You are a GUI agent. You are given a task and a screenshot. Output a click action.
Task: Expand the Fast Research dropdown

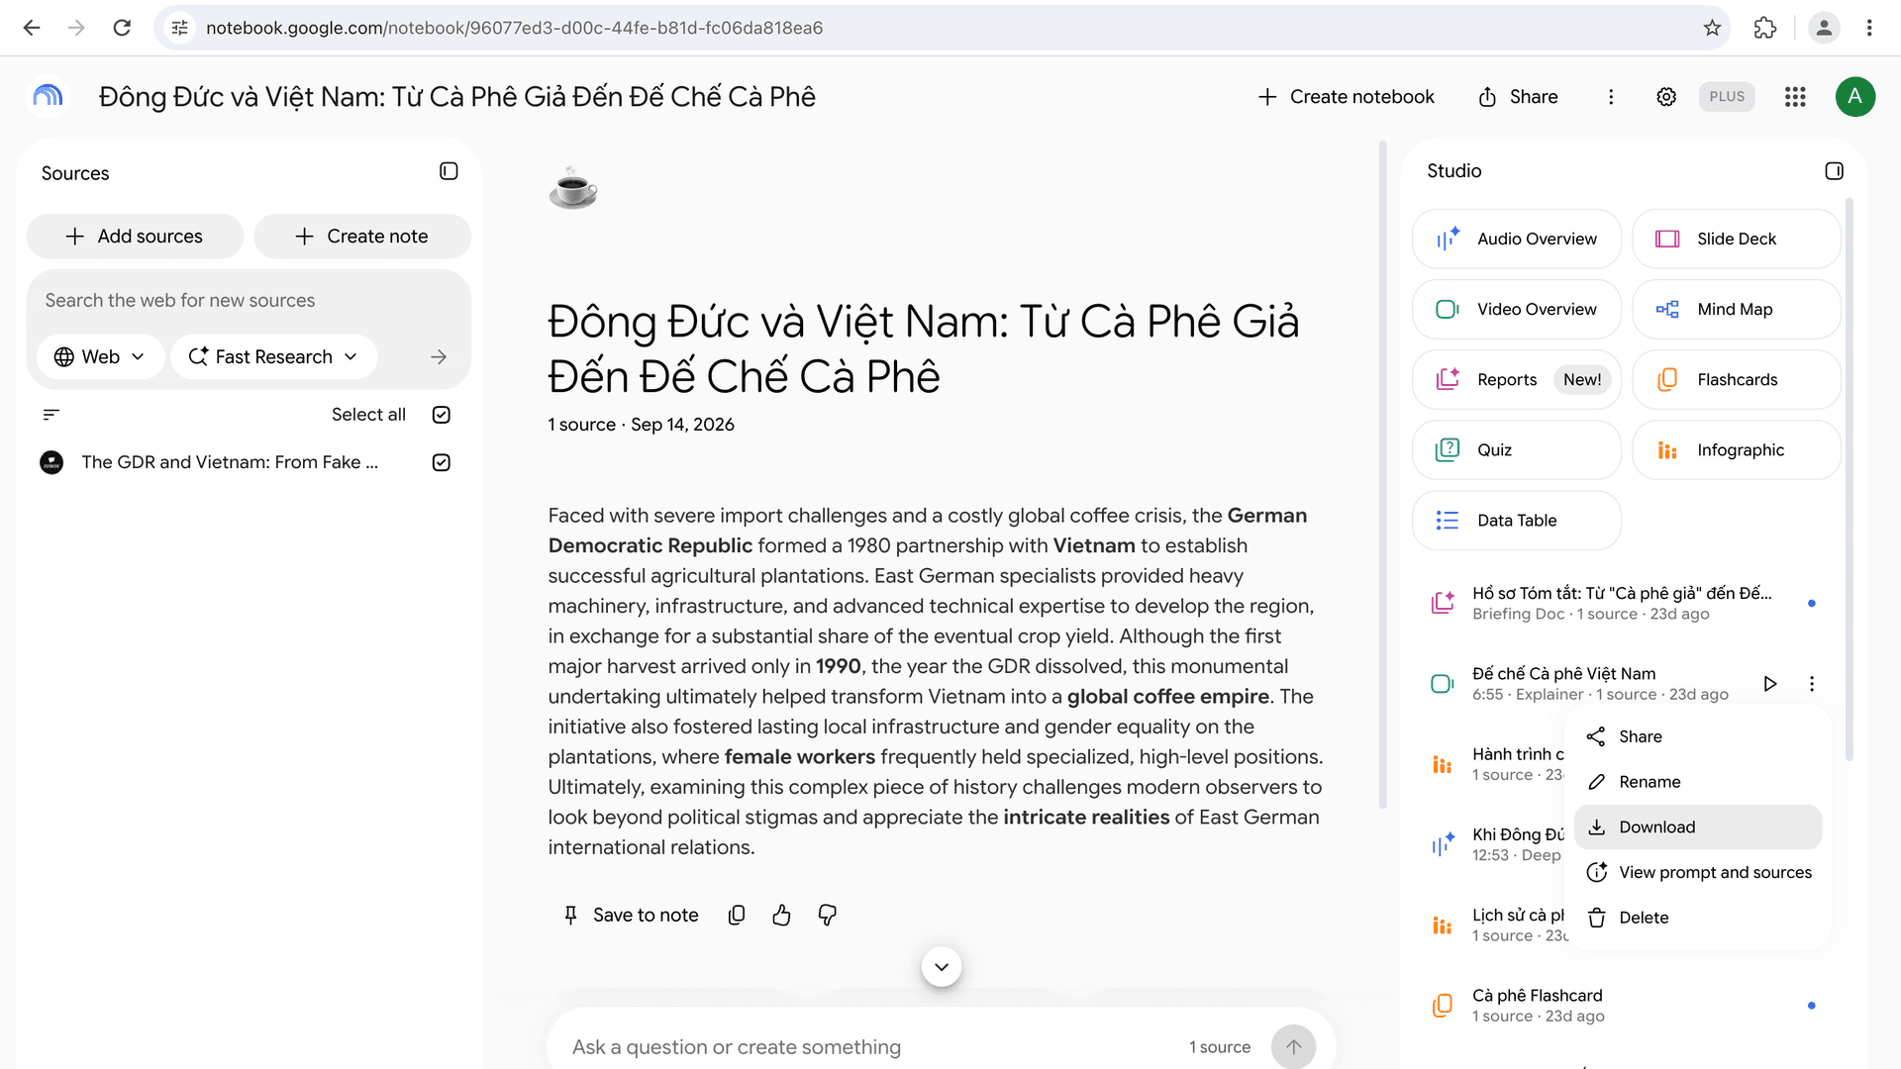(273, 357)
